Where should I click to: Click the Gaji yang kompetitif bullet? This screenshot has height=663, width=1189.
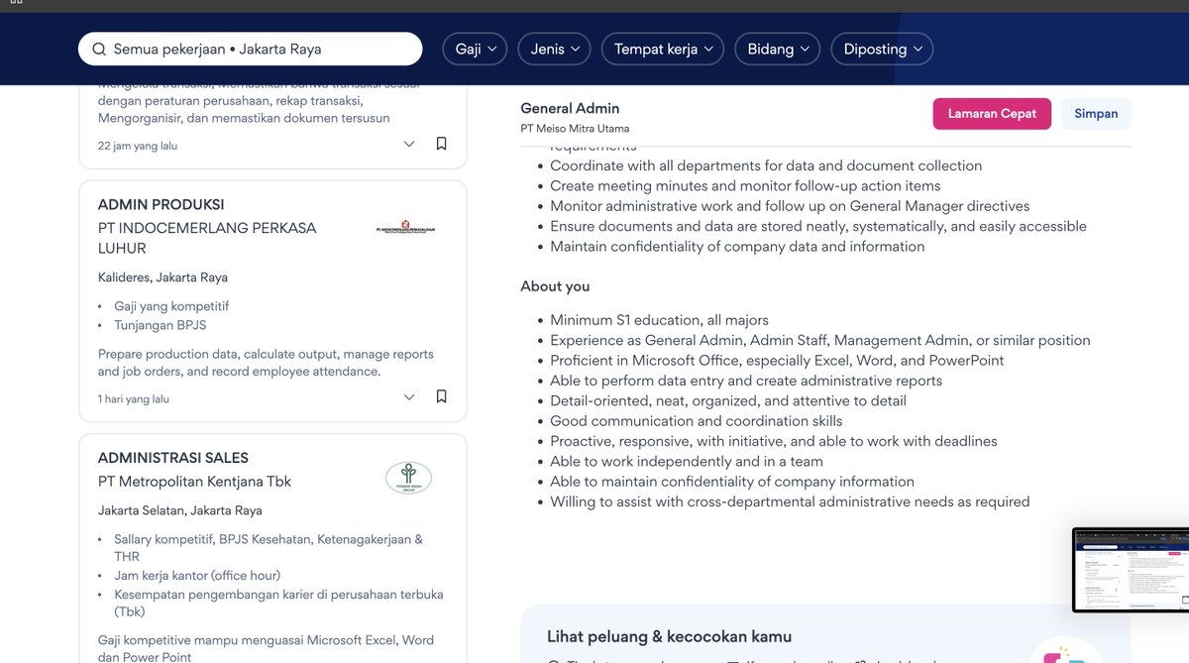[171, 306]
